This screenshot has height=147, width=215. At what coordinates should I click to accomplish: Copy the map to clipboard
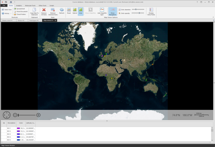[x=34, y=11]
